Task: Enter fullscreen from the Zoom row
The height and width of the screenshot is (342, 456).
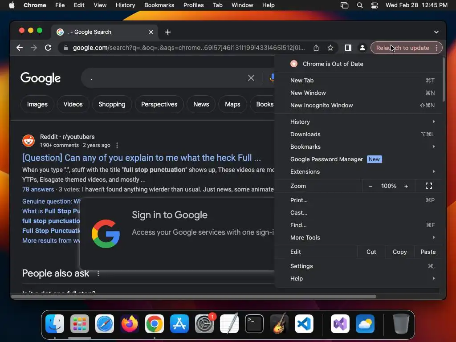Action: tap(429, 186)
